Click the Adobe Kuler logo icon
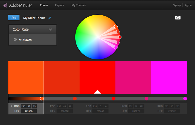Screen dimensions: 195x125 pyautogui.click(x=6, y=5)
